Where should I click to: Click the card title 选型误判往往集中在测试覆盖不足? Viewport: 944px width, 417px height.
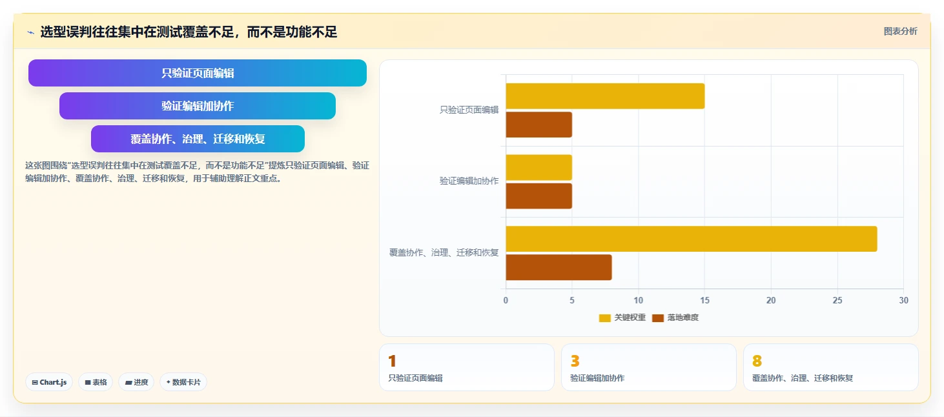coord(189,32)
